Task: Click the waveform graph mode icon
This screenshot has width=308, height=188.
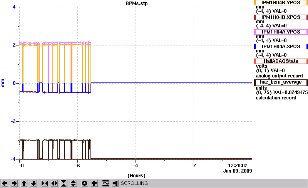Action: [x=105, y=183]
